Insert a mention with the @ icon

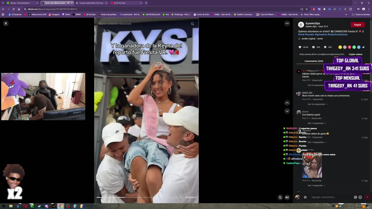click(x=355, y=197)
